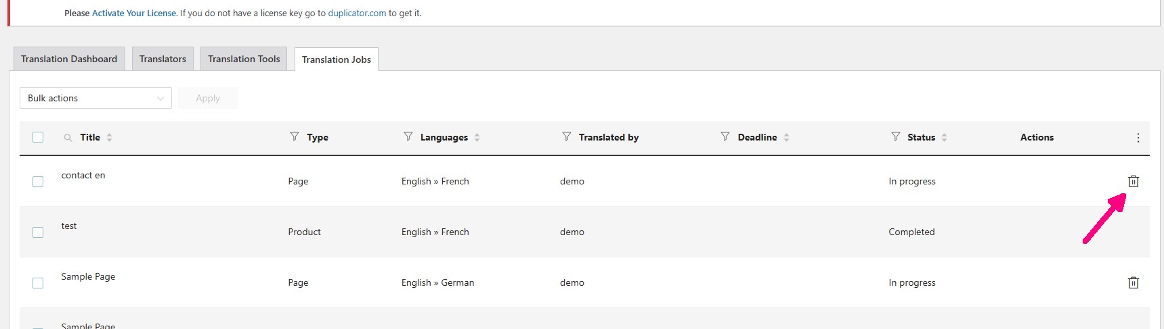Tick the Sample Page German row checkbox
Screen dimensions: 1164x329
click(38, 283)
